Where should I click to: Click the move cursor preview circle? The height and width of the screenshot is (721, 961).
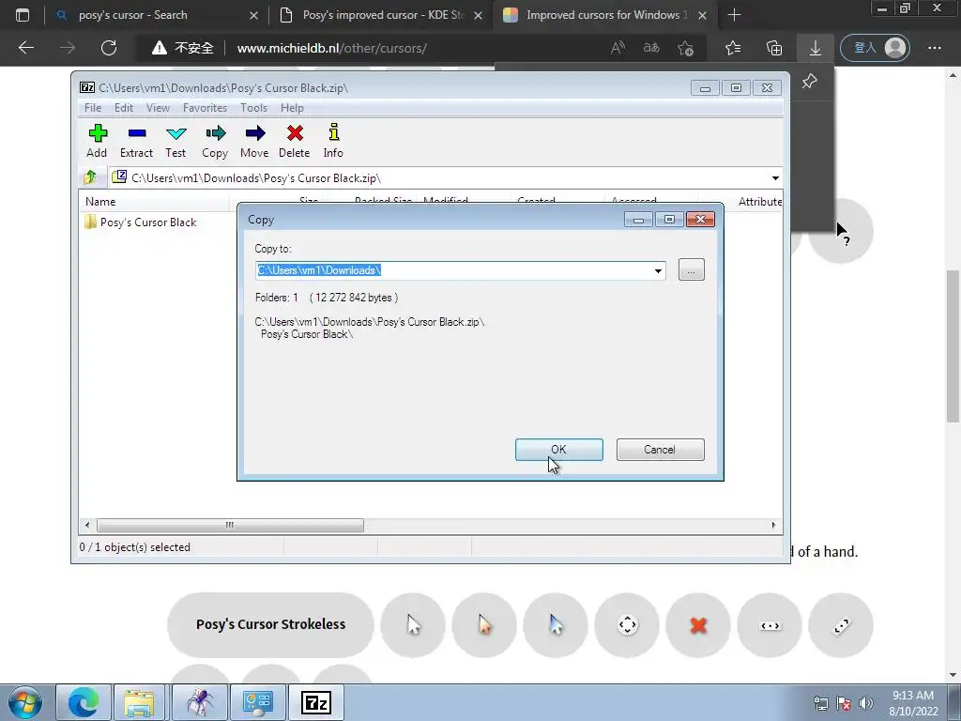[627, 625]
